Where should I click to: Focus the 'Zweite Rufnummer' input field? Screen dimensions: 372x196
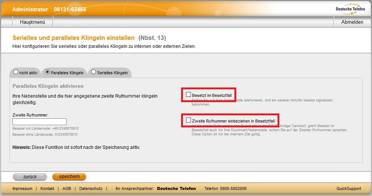coord(39,122)
